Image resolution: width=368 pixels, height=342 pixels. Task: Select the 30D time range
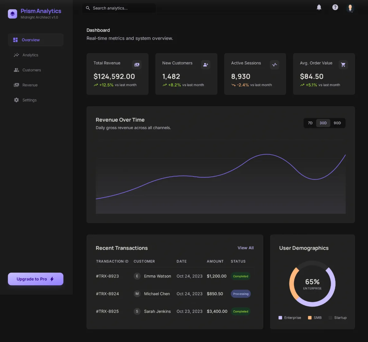pyautogui.click(x=323, y=123)
